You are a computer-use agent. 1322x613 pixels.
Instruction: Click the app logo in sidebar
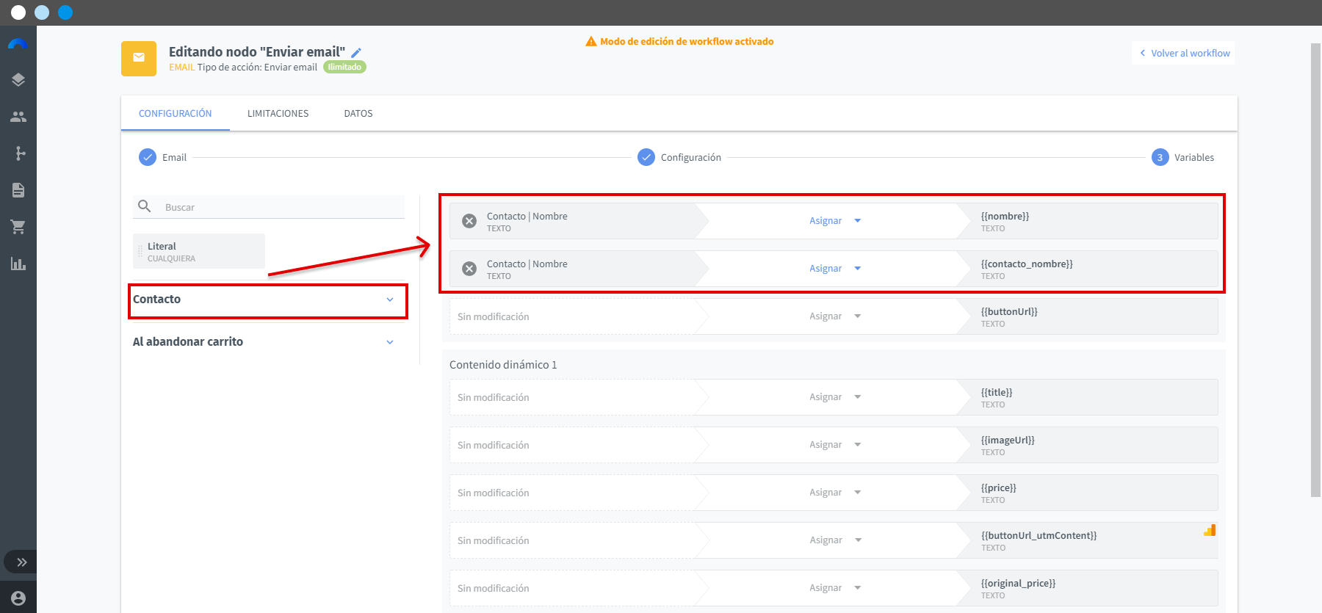(18, 44)
